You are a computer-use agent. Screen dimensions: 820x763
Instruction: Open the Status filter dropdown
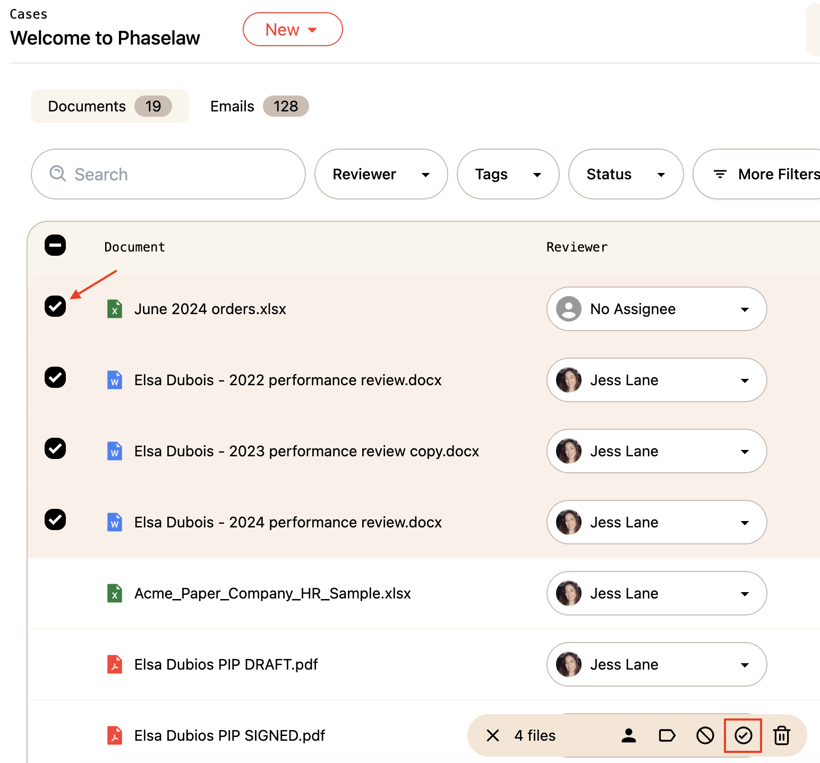point(626,174)
